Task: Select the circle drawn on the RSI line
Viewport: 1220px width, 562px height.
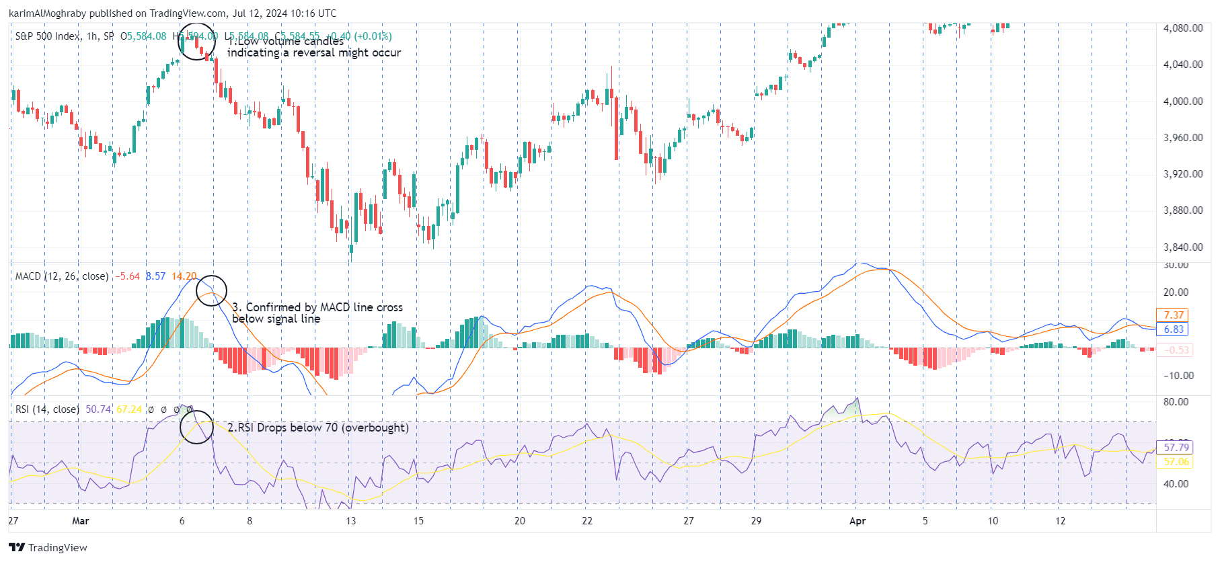Action: (x=196, y=427)
